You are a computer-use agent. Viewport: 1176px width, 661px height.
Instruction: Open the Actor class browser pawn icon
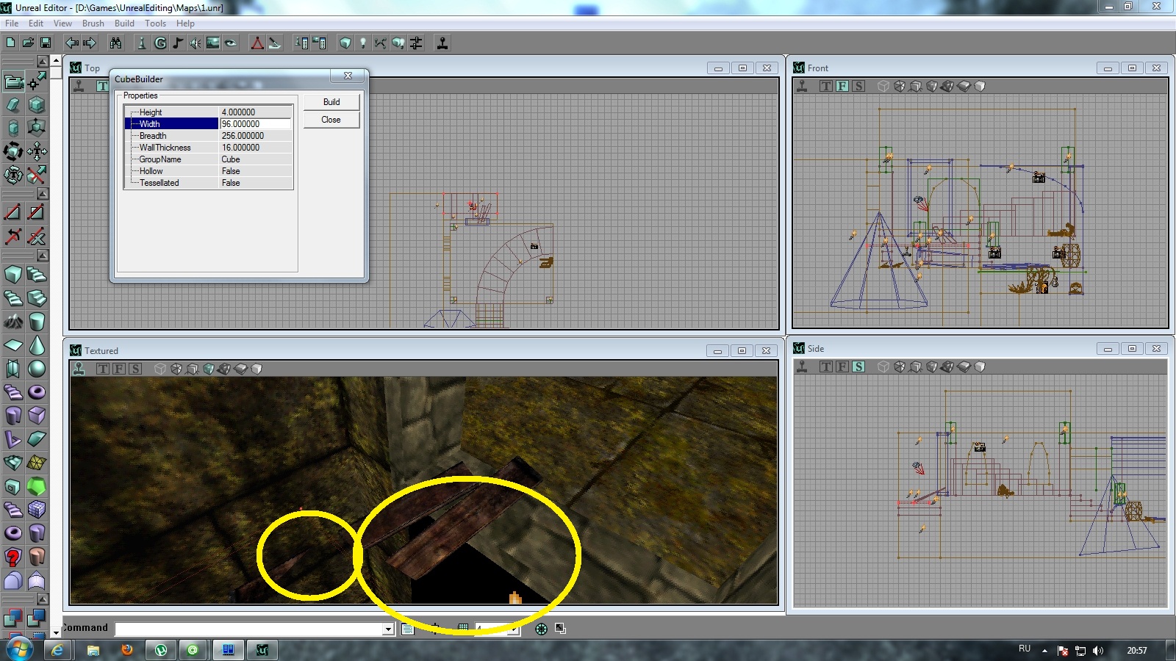click(x=143, y=43)
